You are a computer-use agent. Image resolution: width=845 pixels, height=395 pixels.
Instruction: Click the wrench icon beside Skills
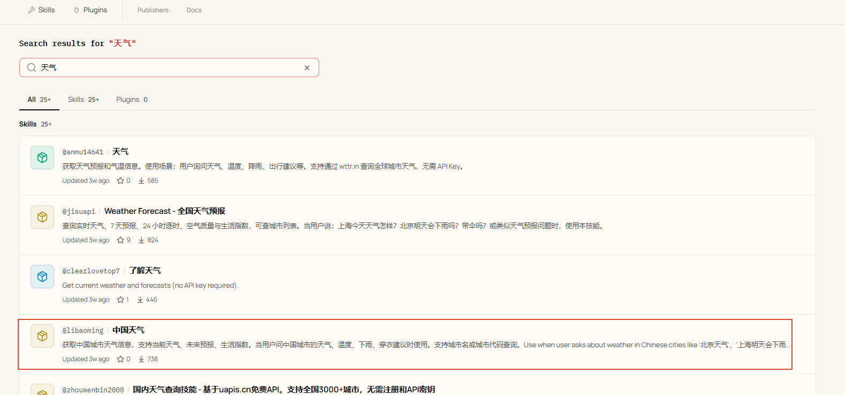[x=32, y=10]
